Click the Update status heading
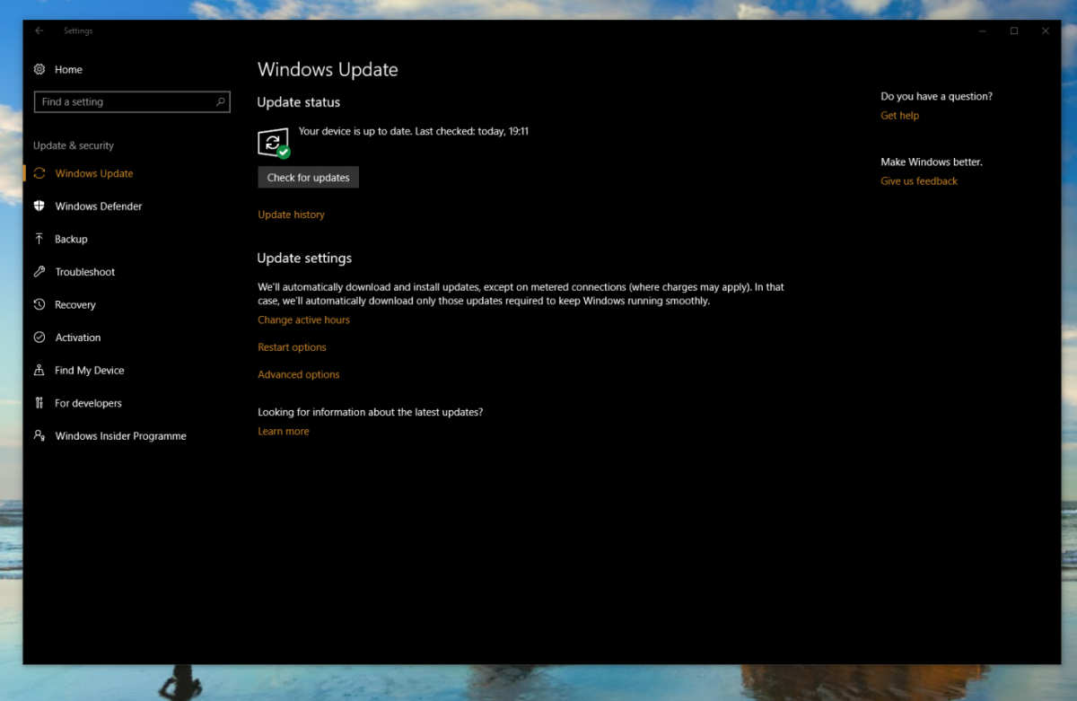 click(298, 102)
